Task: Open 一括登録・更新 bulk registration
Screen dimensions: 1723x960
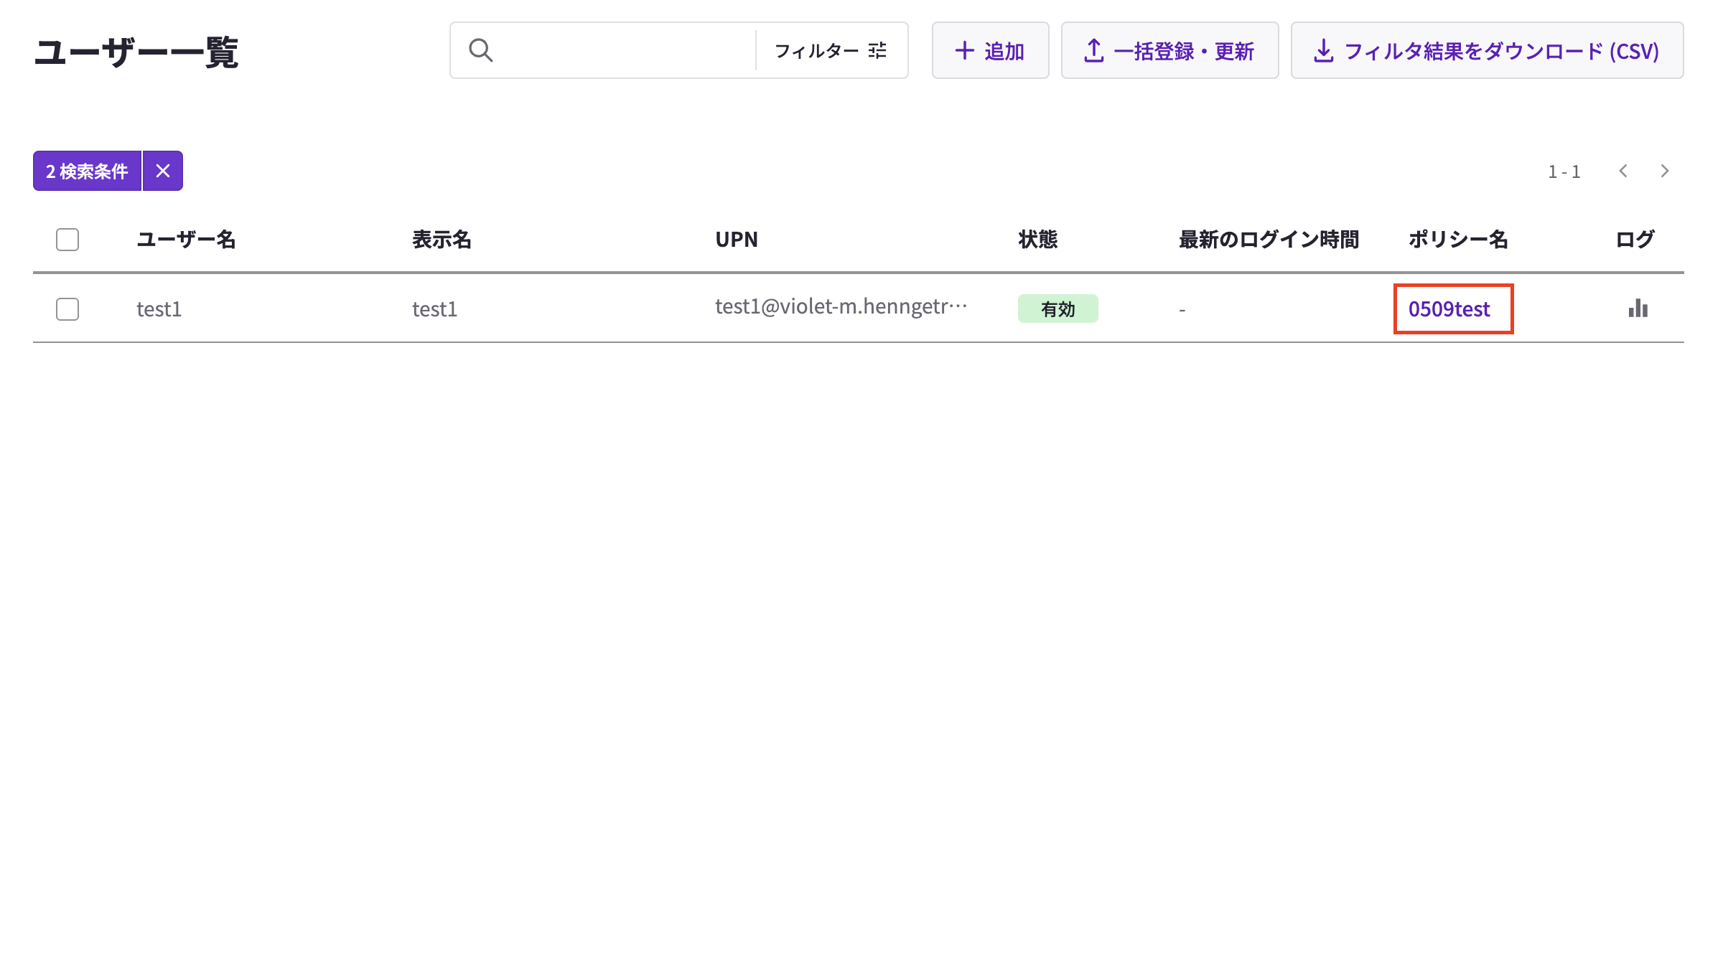Action: [x=1169, y=50]
